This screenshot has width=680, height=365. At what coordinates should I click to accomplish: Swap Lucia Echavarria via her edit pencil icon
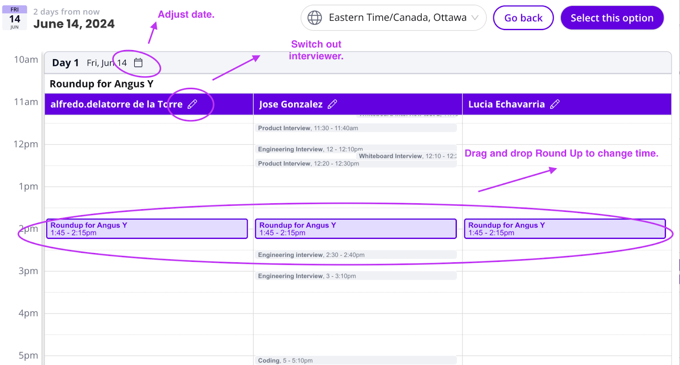[555, 104]
